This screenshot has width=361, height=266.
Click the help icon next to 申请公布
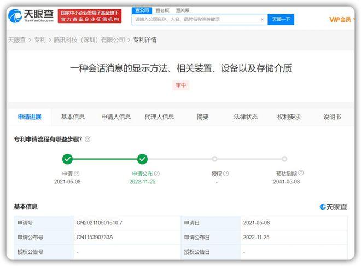[157, 174]
